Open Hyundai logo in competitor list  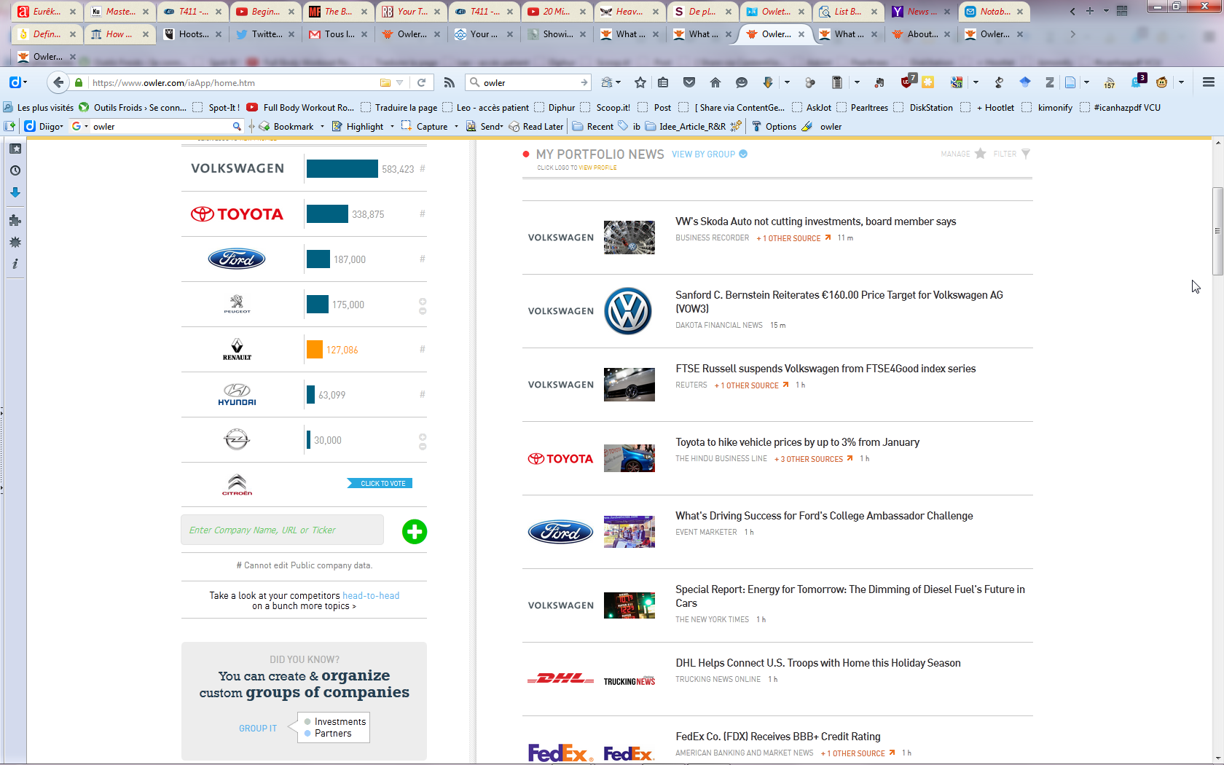[237, 394]
